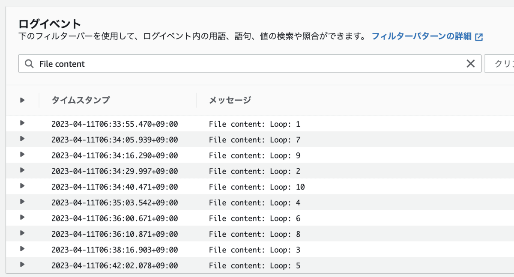Expand the Loop: 5 log event row
Screen dimensions: 514x277
click(22, 265)
